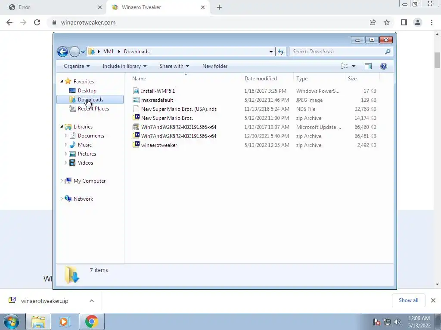Click the refresh button beside address bar
Image resolution: width=441 pixels, height=330 pixels.
281,52
